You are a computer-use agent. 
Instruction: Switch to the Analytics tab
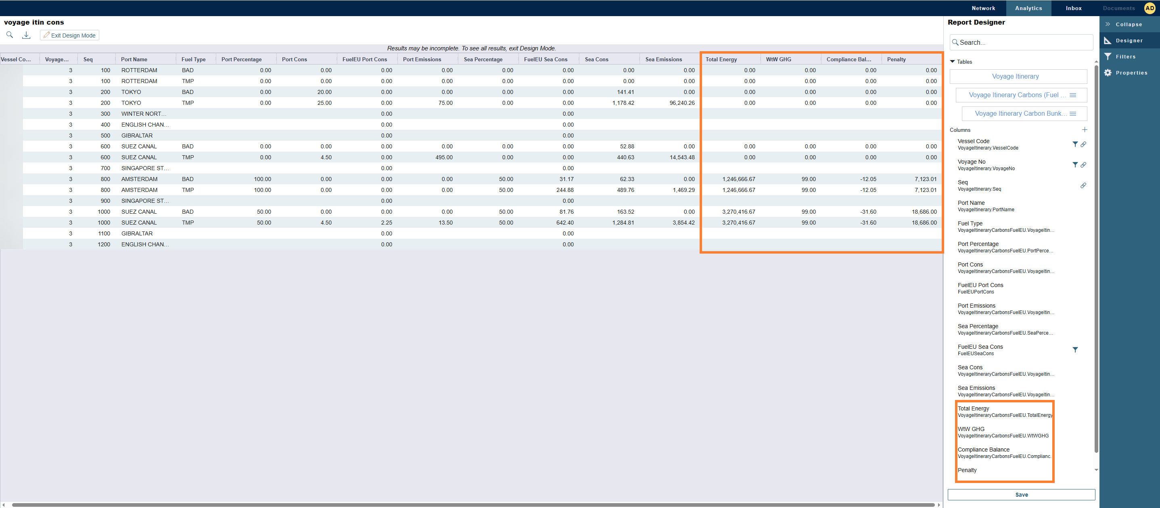tap(1028, 8)
